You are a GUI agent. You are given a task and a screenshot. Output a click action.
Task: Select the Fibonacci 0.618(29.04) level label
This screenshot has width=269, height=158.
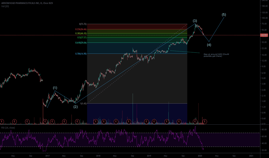point(81,43)
